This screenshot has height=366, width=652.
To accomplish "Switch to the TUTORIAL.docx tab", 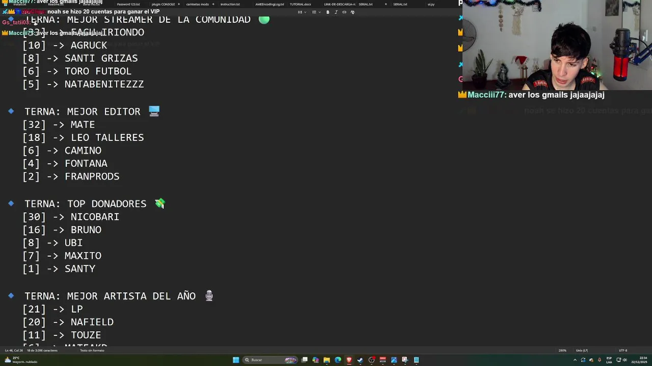I will [300, 4].
